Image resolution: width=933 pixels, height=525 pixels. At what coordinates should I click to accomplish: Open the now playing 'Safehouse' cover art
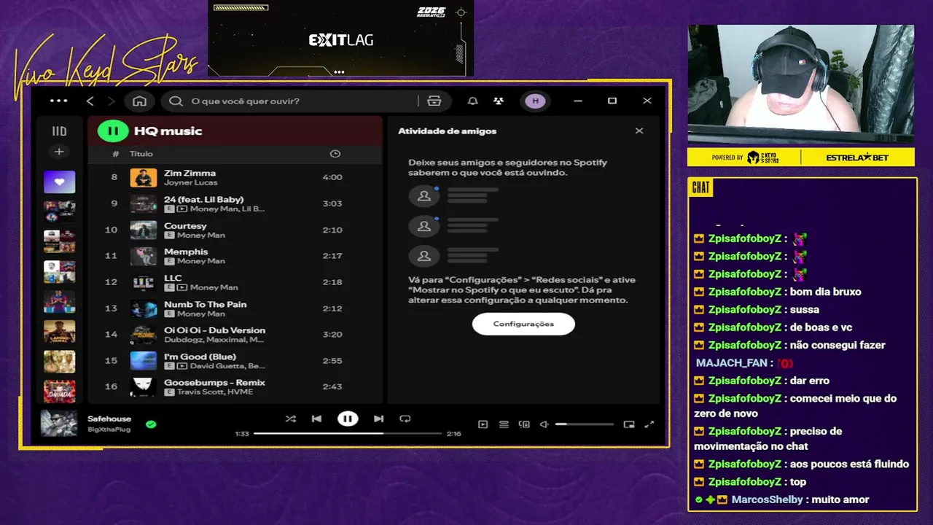[x=59, y=424]
